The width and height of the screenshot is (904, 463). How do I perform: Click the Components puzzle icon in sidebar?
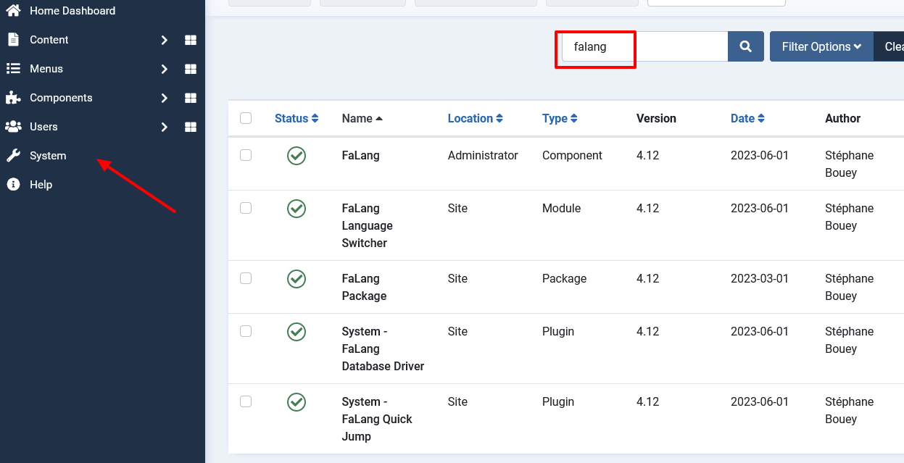13,98
